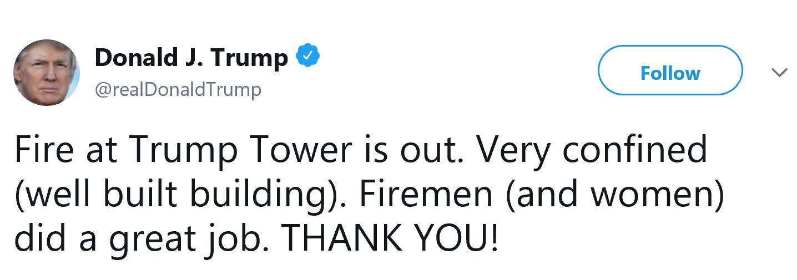The height and width of the screenshot is (280, 797).
Task: Click the word "Fire" starting the tweet
Action: [41, 151]
